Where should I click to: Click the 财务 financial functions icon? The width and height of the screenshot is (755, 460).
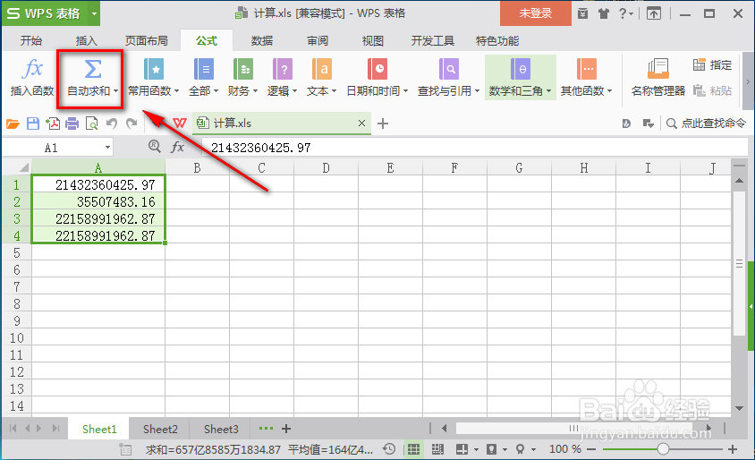coord(243,69)
